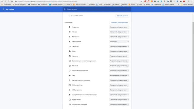Click the Настройки title in the header
Screen dimensions: 194x109
pyautogui.click(x=10, y=9)
